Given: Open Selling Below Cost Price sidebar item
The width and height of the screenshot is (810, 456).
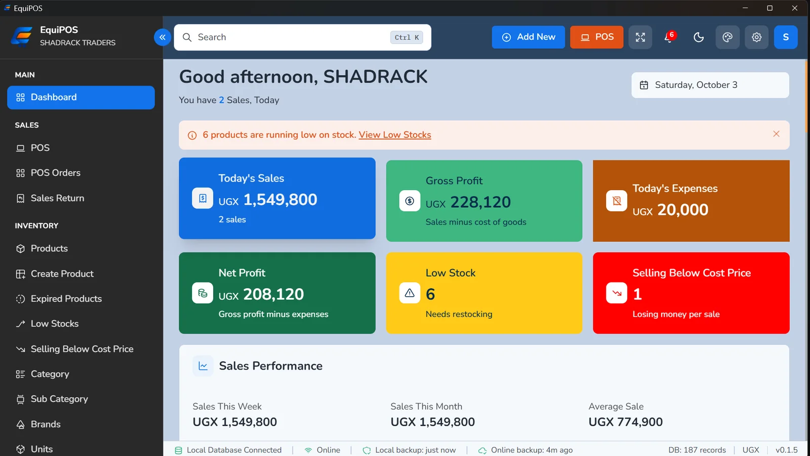Looking at the screenshot, I should [x=81, y=349].
